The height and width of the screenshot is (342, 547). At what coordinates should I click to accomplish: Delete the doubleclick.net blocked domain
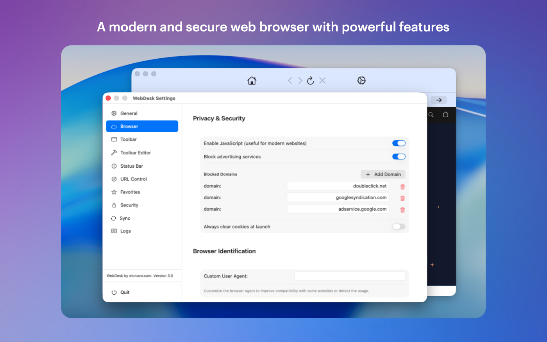pos(402,186)
